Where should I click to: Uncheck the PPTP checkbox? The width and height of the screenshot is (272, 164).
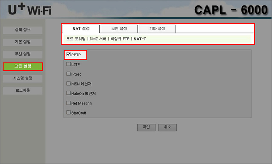point(69,55)
